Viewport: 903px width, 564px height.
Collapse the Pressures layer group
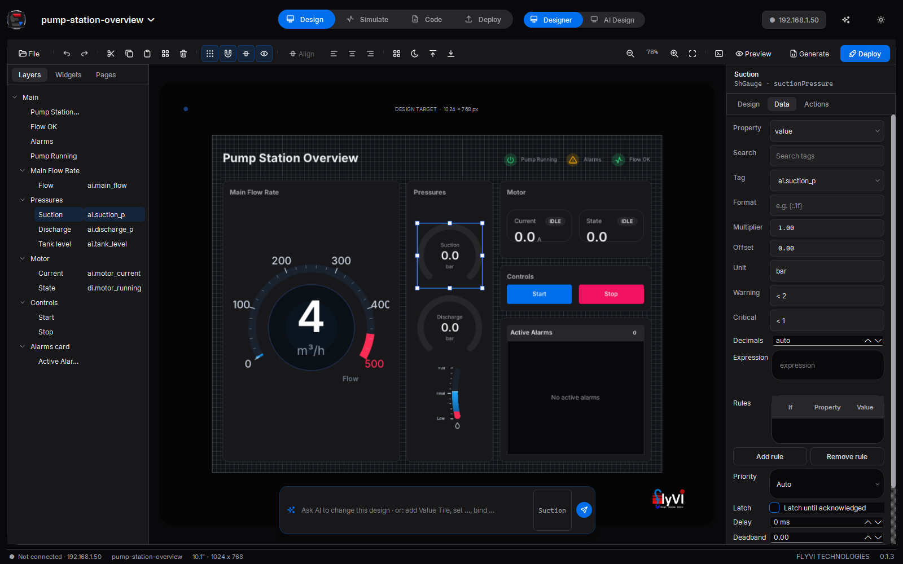pos(23,200)
